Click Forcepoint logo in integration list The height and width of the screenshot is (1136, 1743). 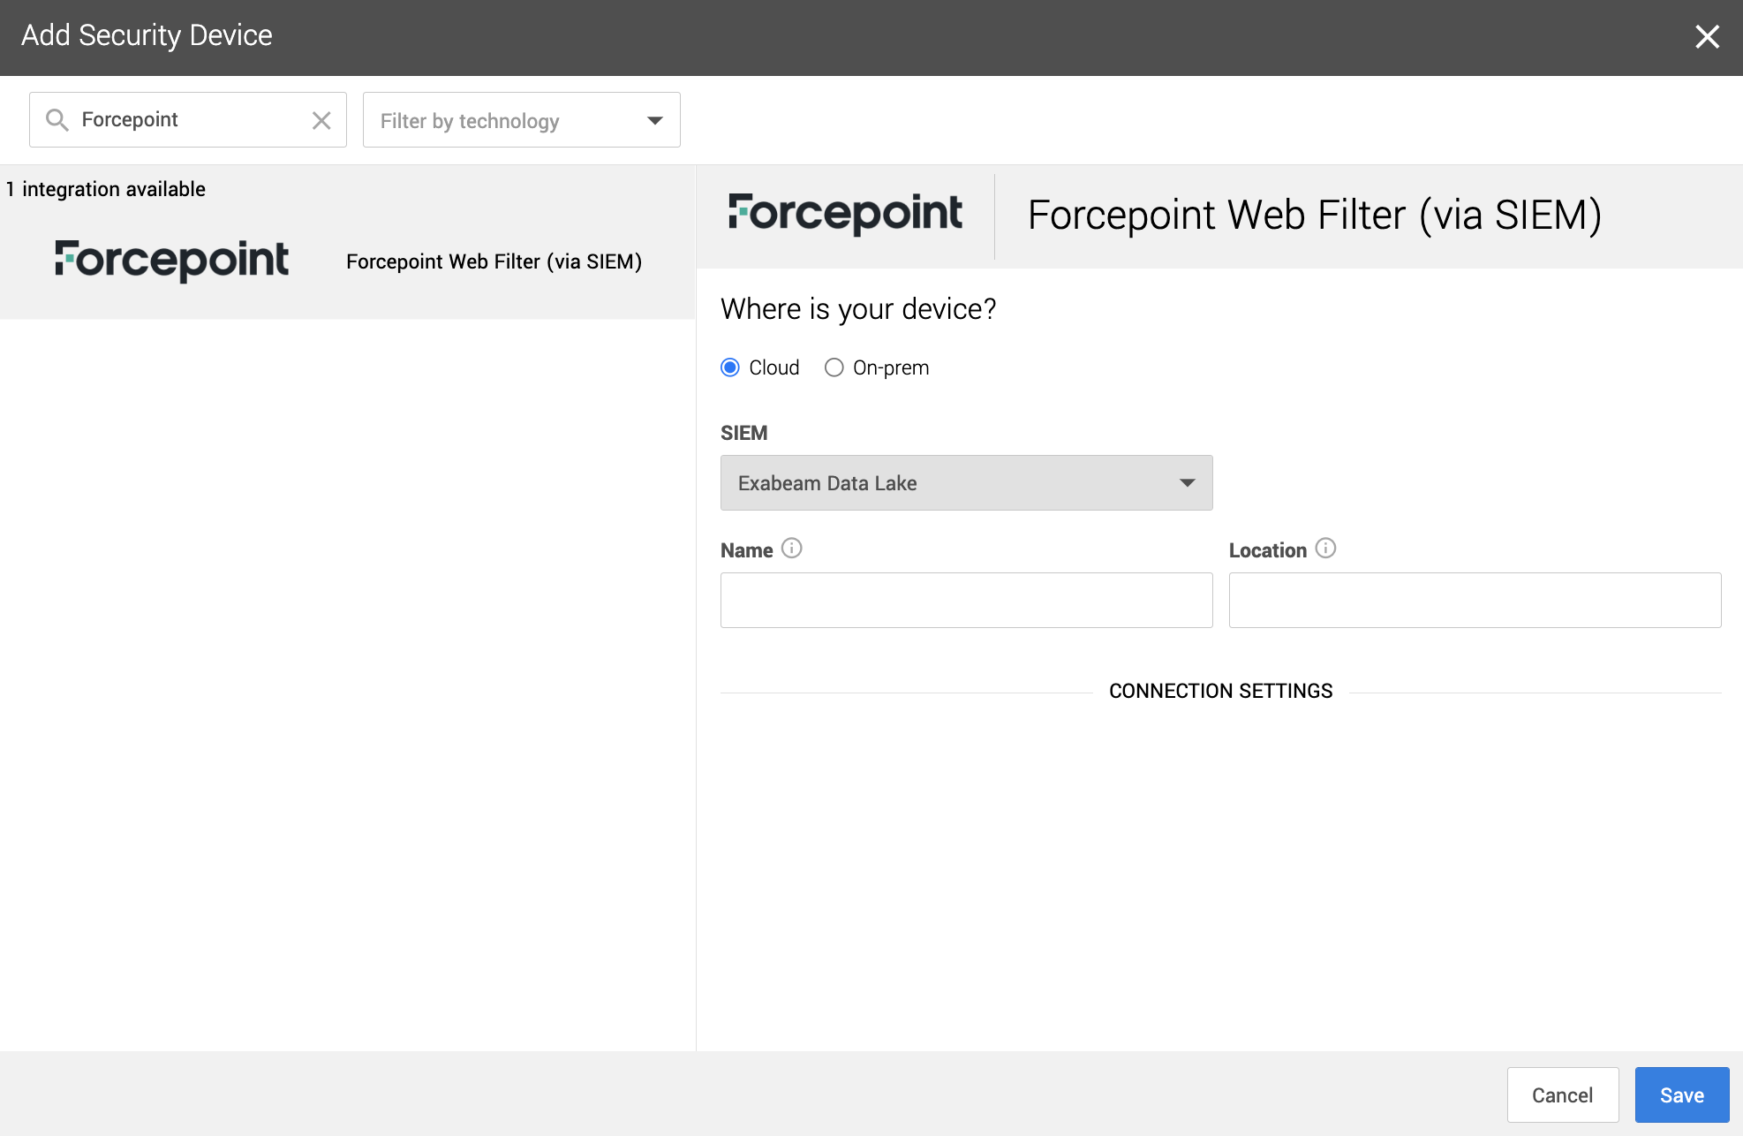[x=171, y=261]
